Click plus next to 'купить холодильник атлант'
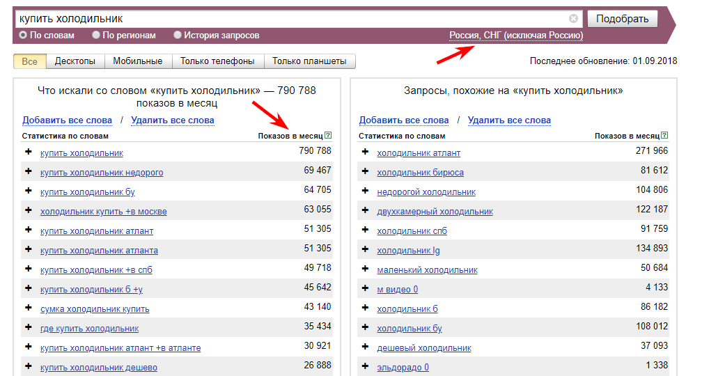The image size is (709, 376). pyautogui.click(x=29, y=229)
